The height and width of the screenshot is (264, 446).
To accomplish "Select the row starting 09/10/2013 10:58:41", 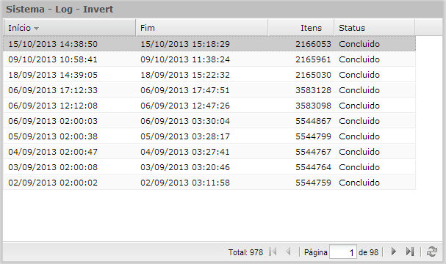I will pos(209,59).
